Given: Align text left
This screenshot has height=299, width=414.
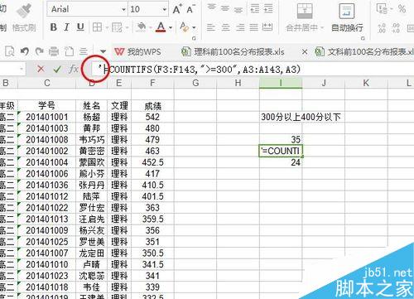Looking at the screenshot, I should click(x=211, y=27).
